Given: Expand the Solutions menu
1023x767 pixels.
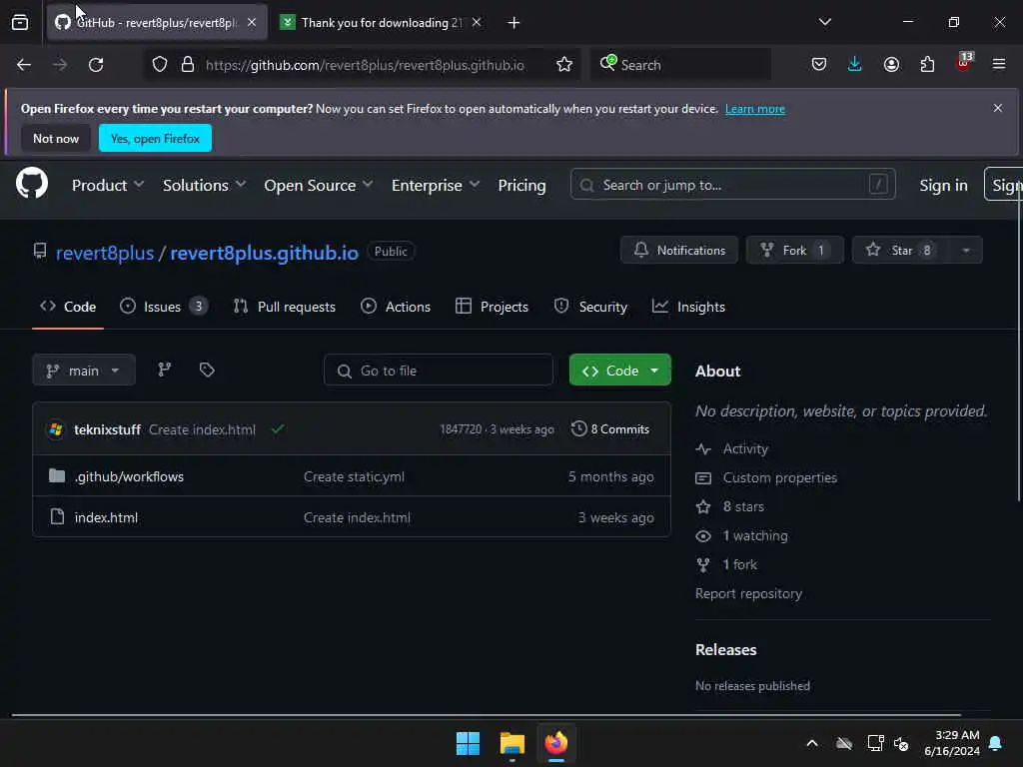Looking at the screenshot, I should point(204,185).
